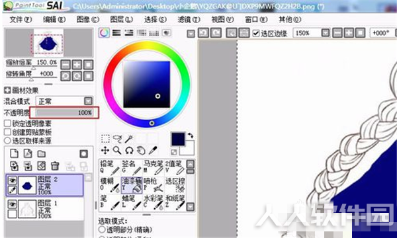The image size is (397, 238).
Task: Zoom out with navigator minus button
Action: [66, 65]
